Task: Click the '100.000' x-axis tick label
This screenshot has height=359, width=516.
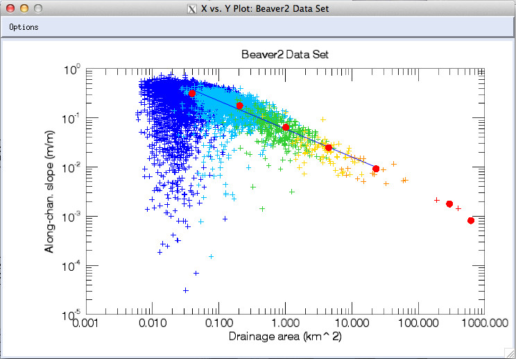Action: pos(418,325)
